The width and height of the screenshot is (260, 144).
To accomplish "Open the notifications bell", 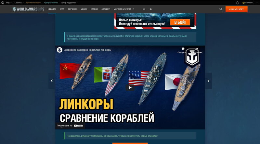I will (238, 3).
